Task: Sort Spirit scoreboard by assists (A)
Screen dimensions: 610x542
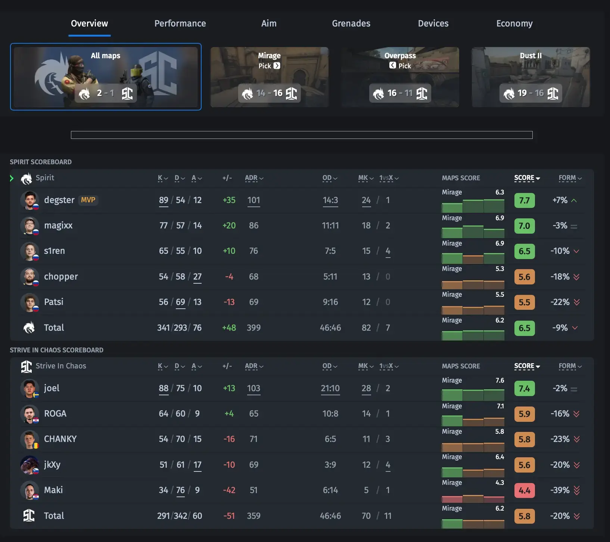Action: point(196,178)
